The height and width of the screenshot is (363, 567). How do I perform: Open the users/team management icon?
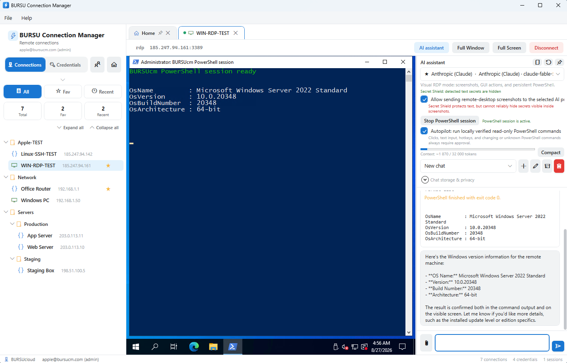97,65
